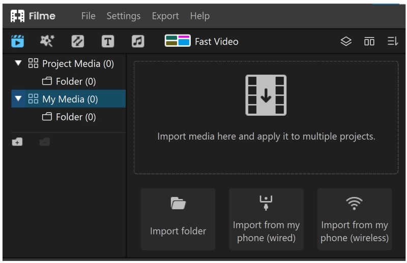Open the Settings menu
The height and width of the screenshot is (263, 407).
click(x=124, y=16)
